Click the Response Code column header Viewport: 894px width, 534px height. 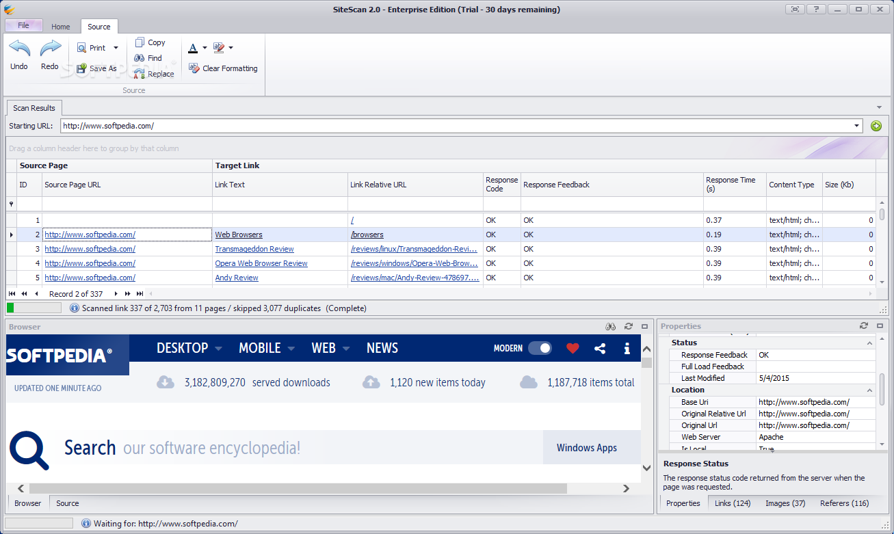[502, 185]
